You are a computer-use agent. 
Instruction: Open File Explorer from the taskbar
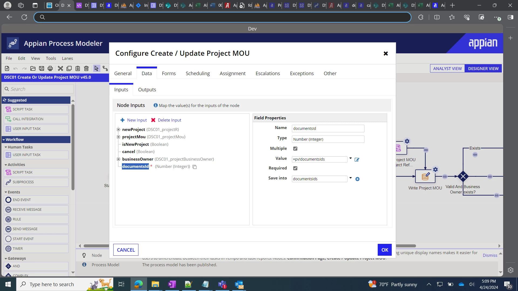tap(155, 284)
